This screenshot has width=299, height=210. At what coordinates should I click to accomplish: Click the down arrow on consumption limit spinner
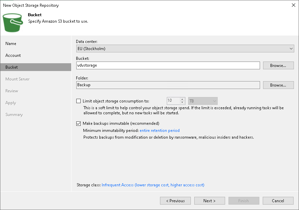[x=182, y=102]
